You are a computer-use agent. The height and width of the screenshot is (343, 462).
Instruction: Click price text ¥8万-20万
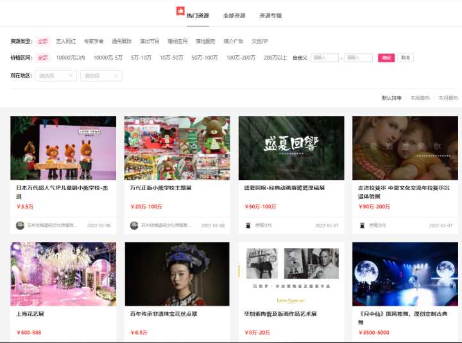pos(257,332)
